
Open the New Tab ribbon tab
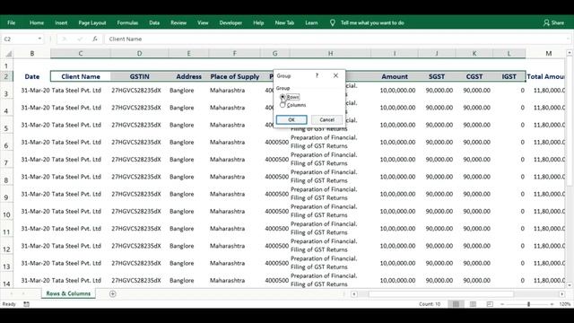(284, 22)
